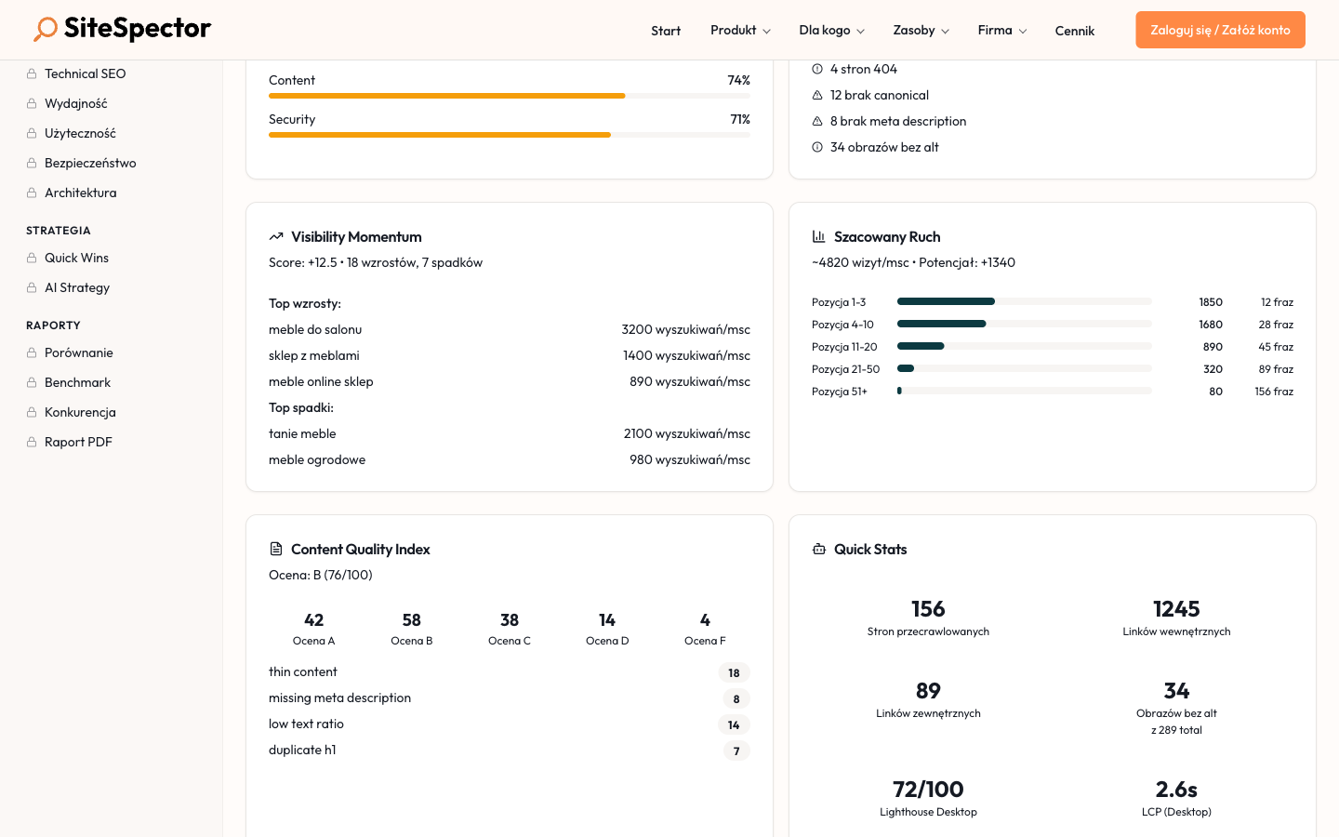The width and height of the screenshot is (1339, 837).
Task: Click the warning triangle next to '12 brak canonical'
Action: (817, 95)
